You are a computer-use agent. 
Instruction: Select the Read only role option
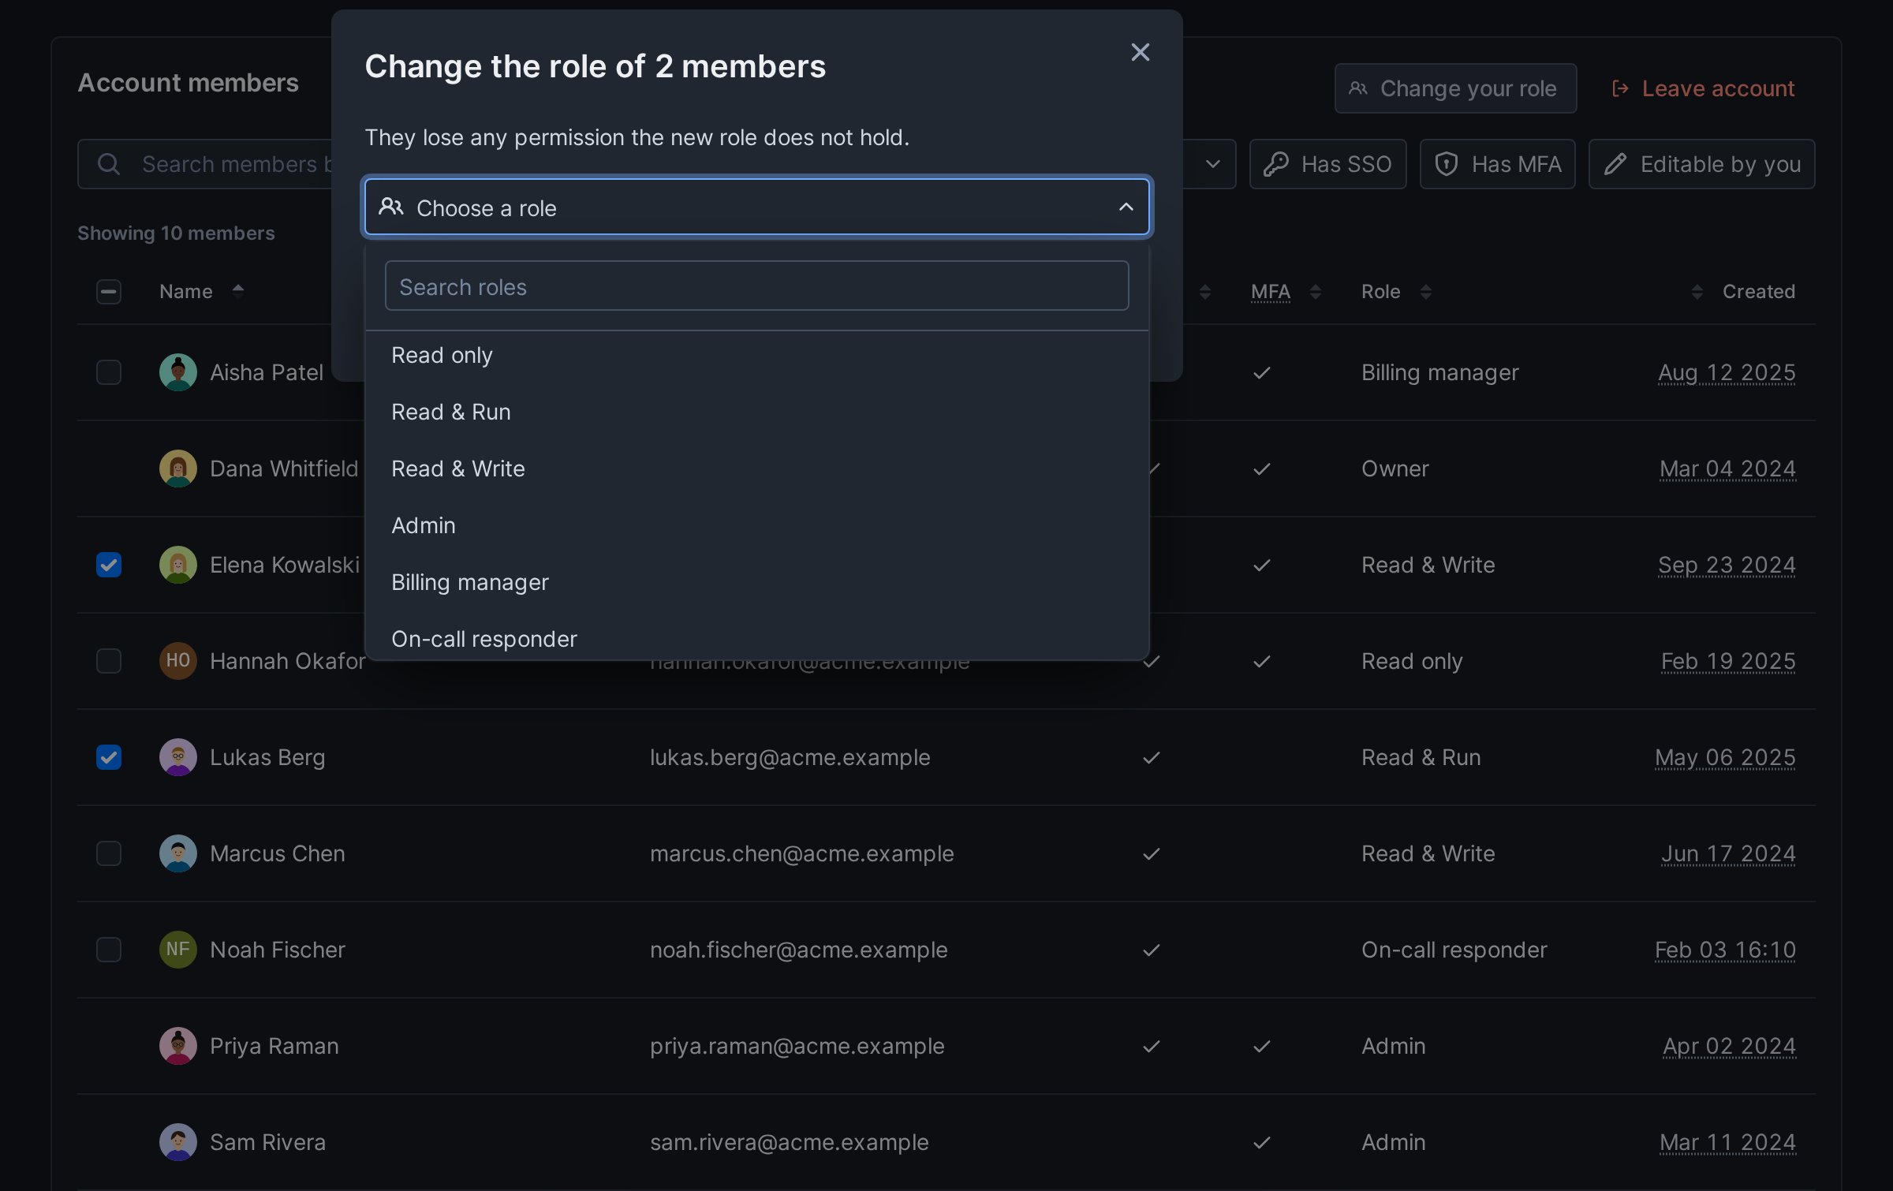click(756, 355)
